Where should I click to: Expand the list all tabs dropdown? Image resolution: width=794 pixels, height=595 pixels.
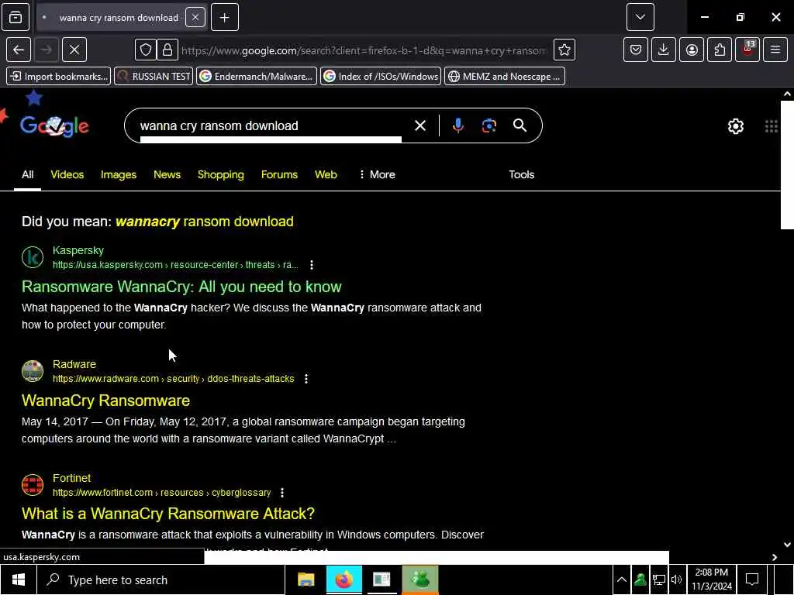(x=640, y=17)
